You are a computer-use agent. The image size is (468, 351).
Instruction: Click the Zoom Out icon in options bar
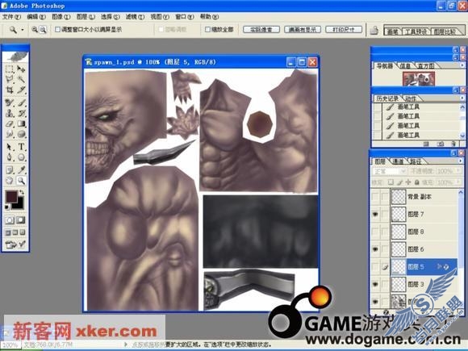pyautogui.click(x=43, y=29)
